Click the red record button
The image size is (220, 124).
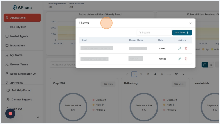click(x=10, y=114)
